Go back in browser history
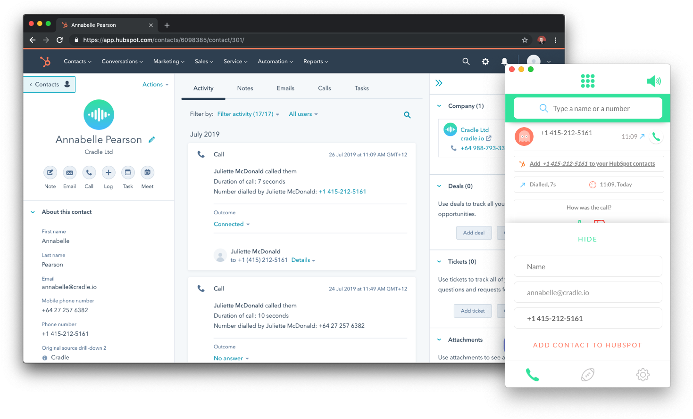The image size is (693, 419). coord(33,40)
